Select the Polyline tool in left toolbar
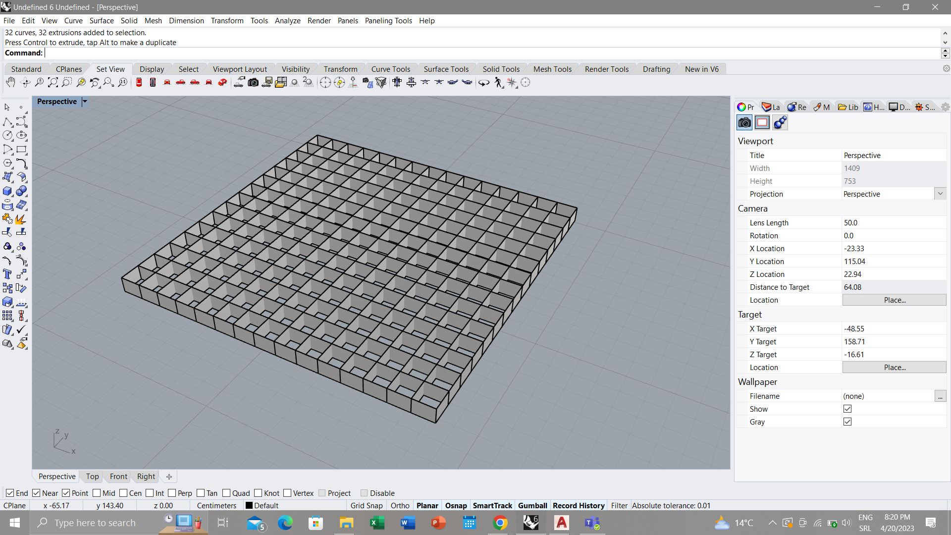The height and width of the screenshot is (535, 951). [7, 122]
